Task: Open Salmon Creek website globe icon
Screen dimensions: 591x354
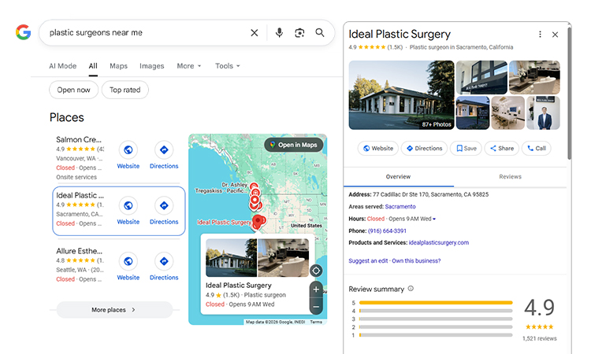Action: point(128,150)
